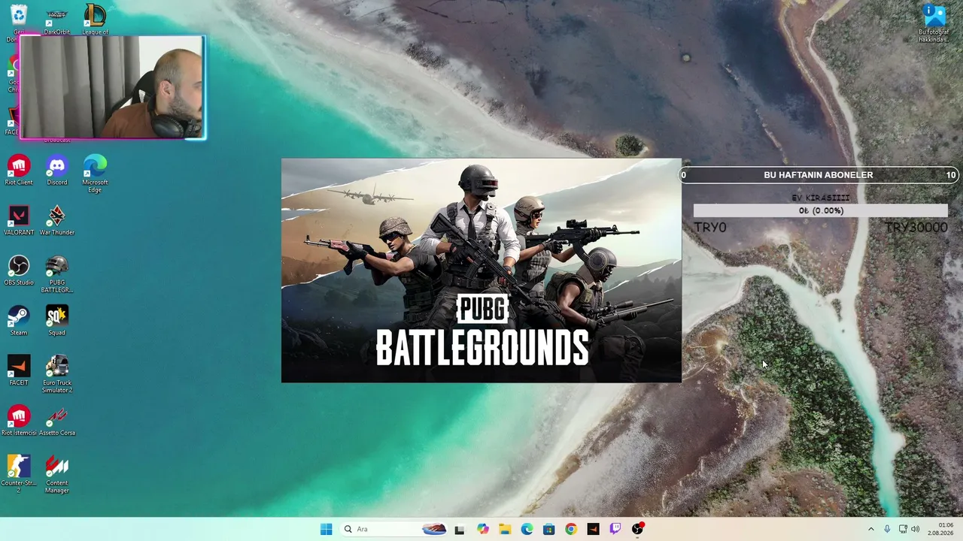Image resolution: width=963 pixels, height=541 pixels.
Task: Click the PUBG BATTLEGROUNDS splash image
Action: (x=481, y=270)
